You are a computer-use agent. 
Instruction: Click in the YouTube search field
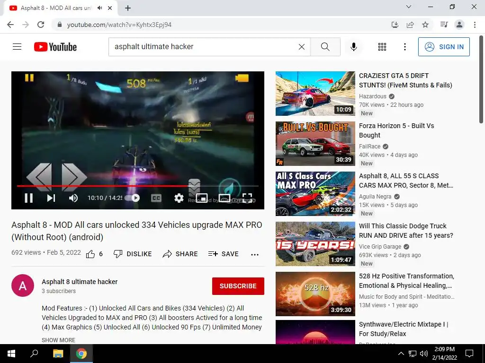point(204,47)
